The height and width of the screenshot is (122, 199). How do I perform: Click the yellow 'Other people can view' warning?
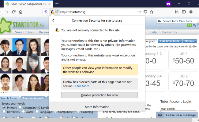click(x=99, y=70)
